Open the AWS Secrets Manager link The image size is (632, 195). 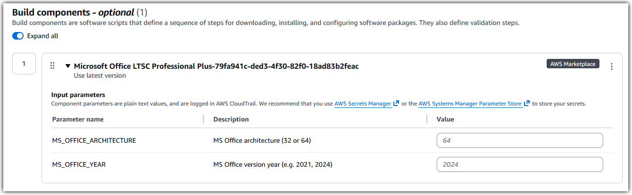(367, 104)
